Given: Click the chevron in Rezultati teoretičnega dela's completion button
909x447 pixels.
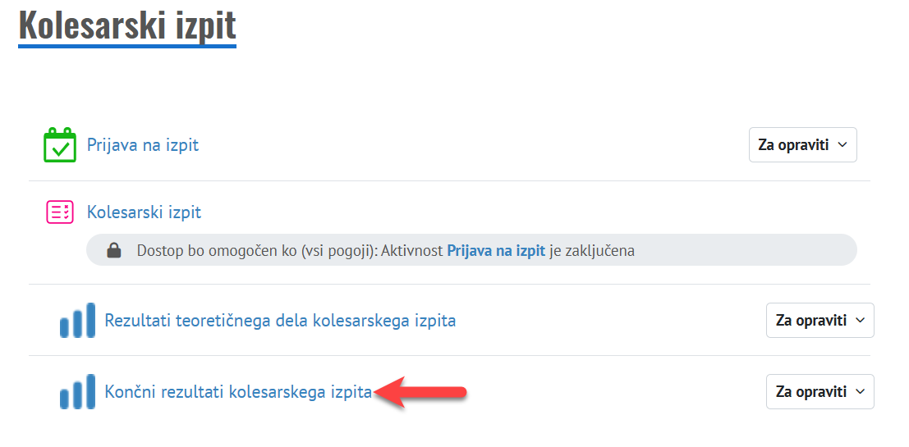Looking at the screenshot, I should (x=860, y=321).
